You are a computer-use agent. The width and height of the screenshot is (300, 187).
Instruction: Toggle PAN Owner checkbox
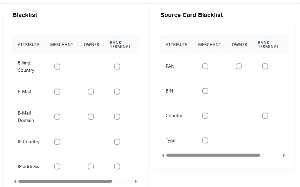[239, 66]
